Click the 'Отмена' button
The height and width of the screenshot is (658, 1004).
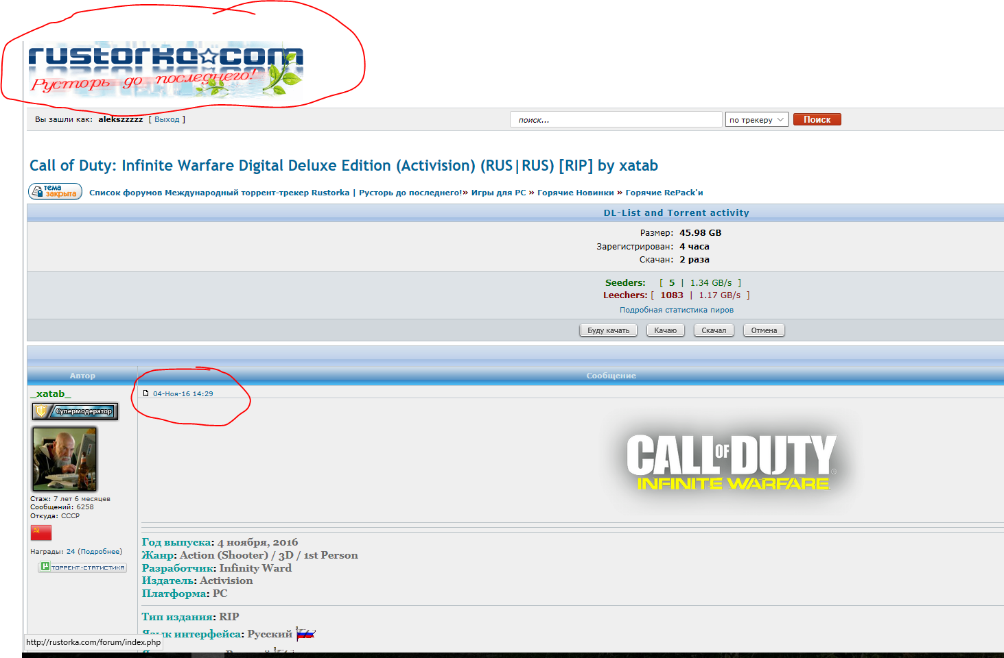[764, 330]
